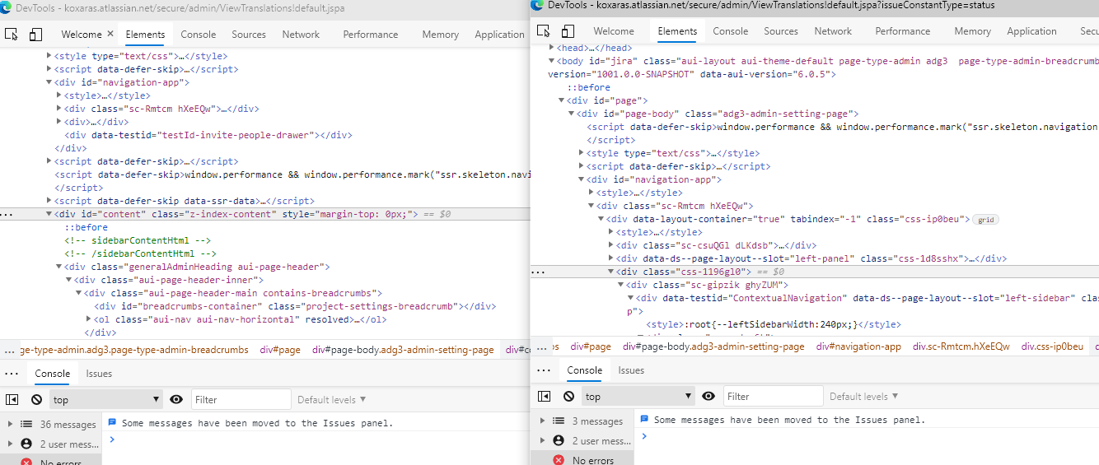This screenshot has width=1099, height=465.
Task: Open Network tab in left DevTools
Action: click(x=301, y=35)
